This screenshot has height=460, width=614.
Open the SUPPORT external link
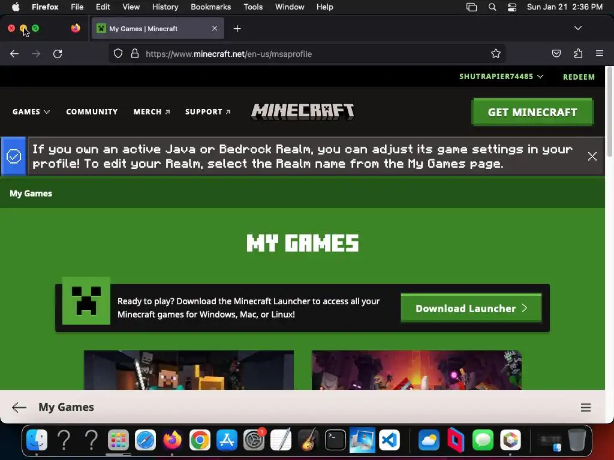pyautogui.click(x=207, y=112)
